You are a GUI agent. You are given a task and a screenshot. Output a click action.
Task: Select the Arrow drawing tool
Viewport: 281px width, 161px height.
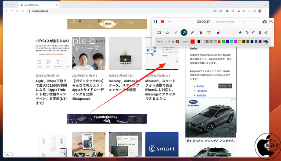coord(184,33)
